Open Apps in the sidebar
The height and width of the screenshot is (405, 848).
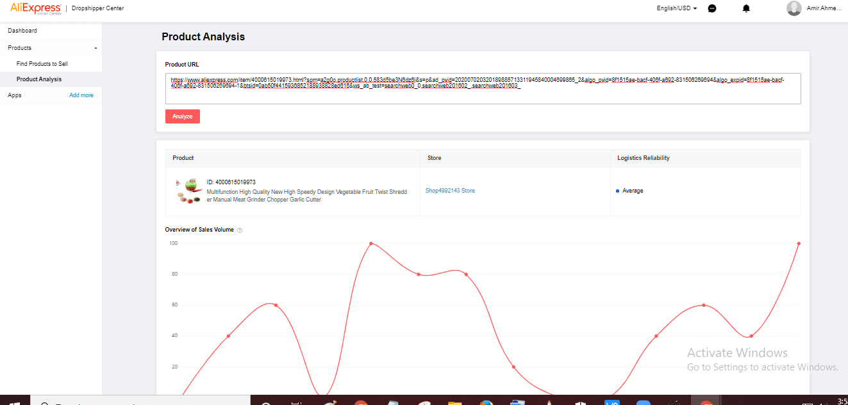(x=15, y=95)
